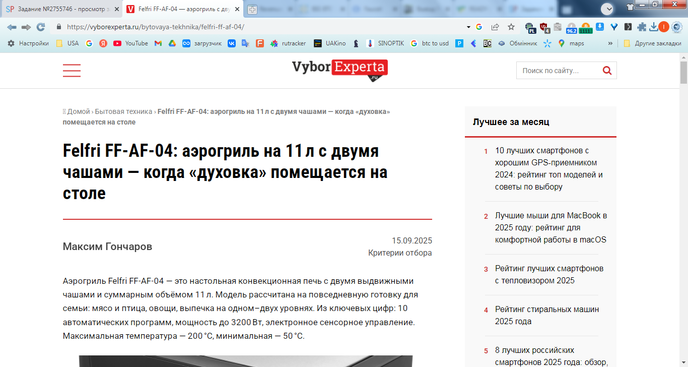Open the PL globe extension

coord(530,28)
